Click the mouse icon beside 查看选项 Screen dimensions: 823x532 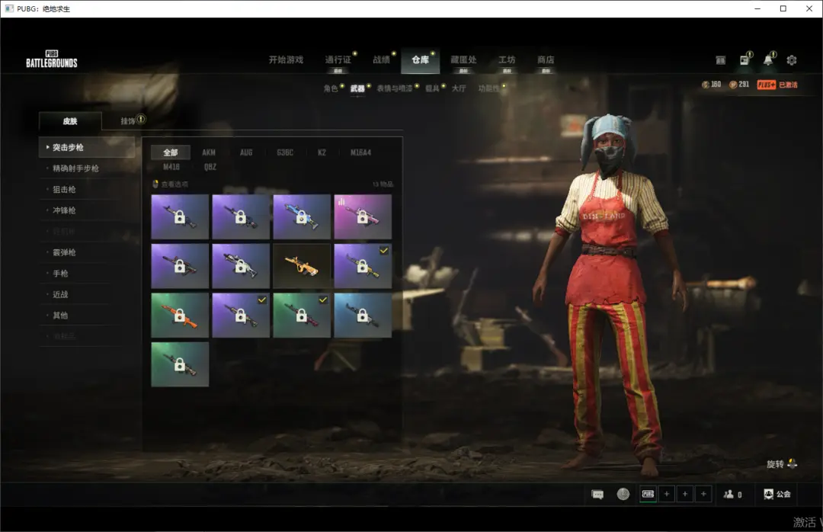[x=155, y=184]
